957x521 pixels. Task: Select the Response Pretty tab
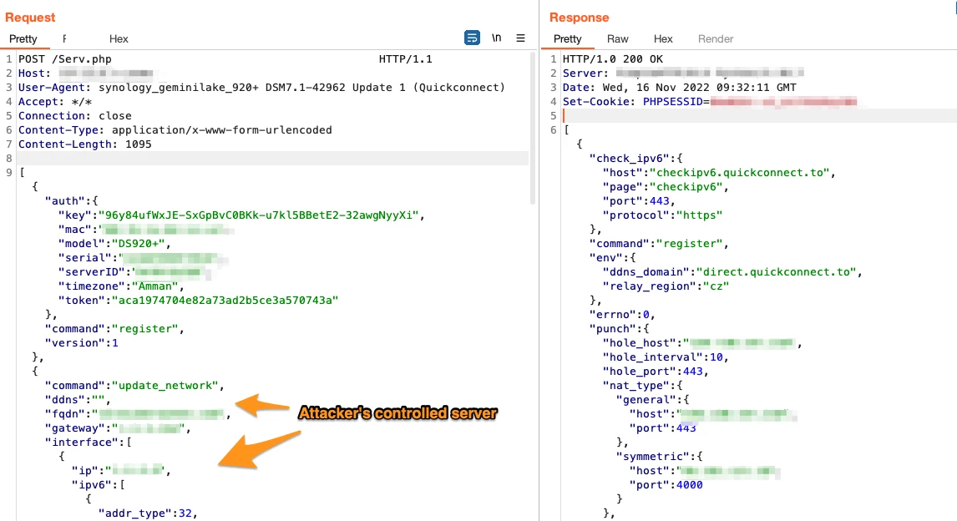pyautogui.click(x=567, y=38)
